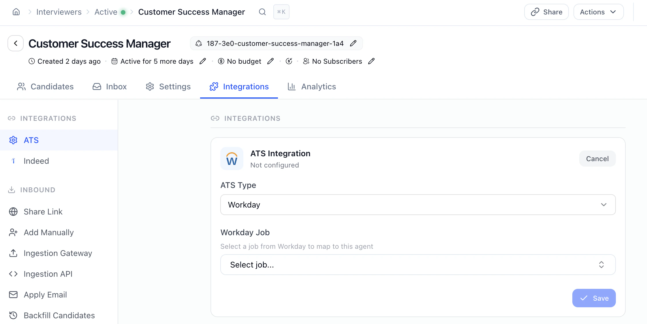Open search with magnifier icon

(262, 12)
